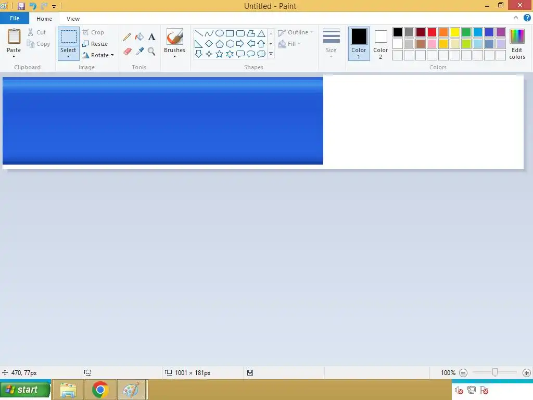
Task: Set Color 1 as active color
Action: tap(359, 44)
